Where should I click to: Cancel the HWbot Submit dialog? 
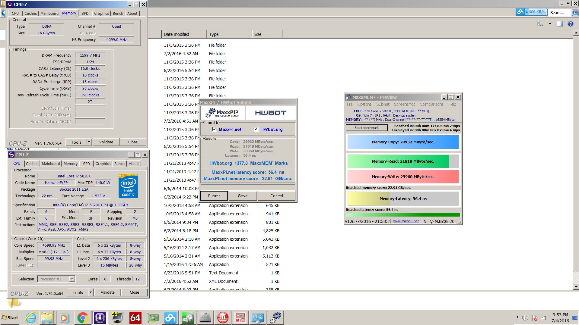276,196
